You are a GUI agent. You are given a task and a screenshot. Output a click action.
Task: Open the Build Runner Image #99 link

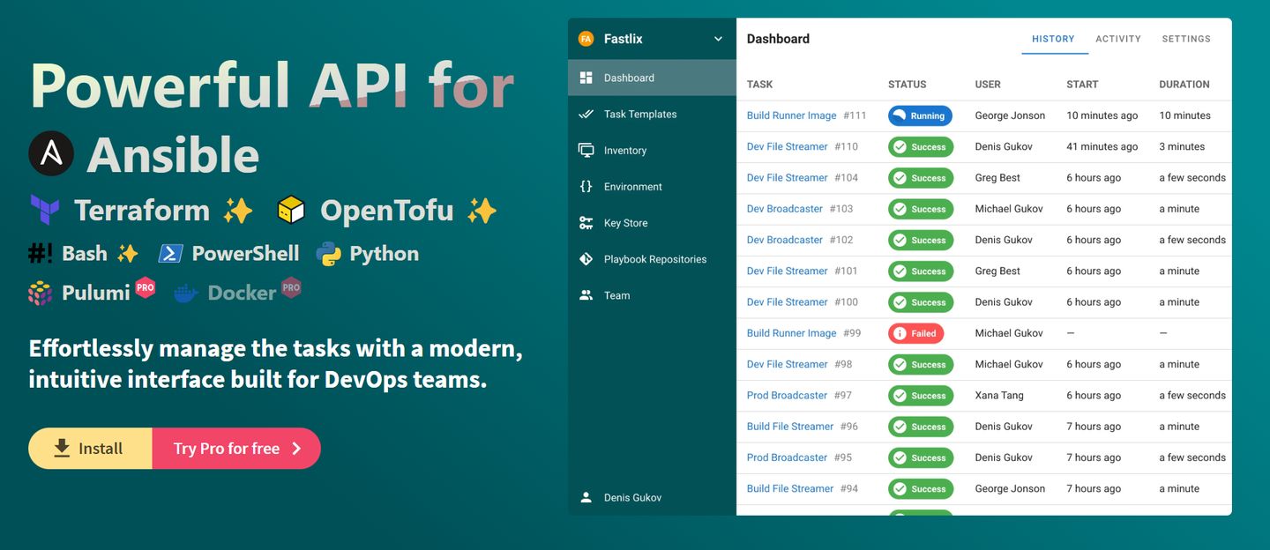(x=791, y=333)
